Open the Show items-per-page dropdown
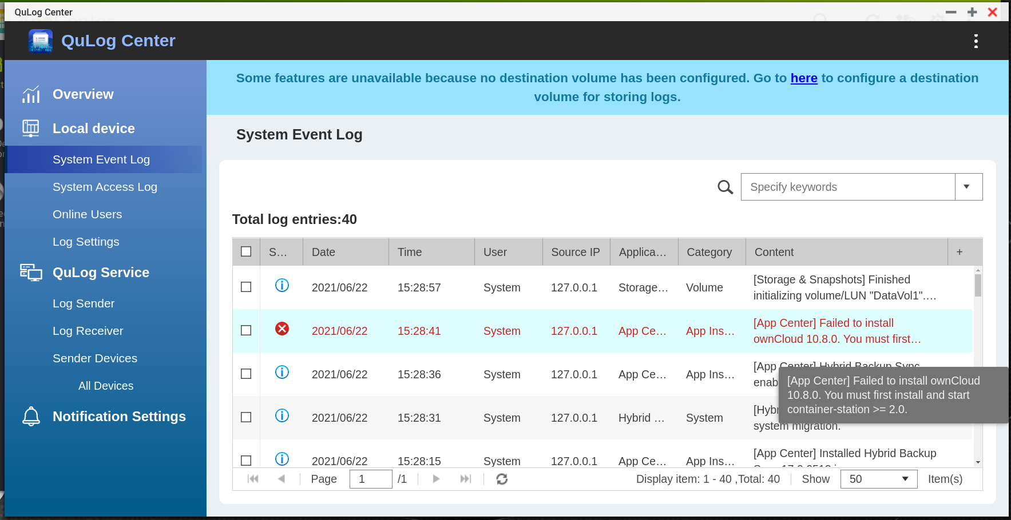Viewport: 1011px width, 520px height. [x=878, y=479]
